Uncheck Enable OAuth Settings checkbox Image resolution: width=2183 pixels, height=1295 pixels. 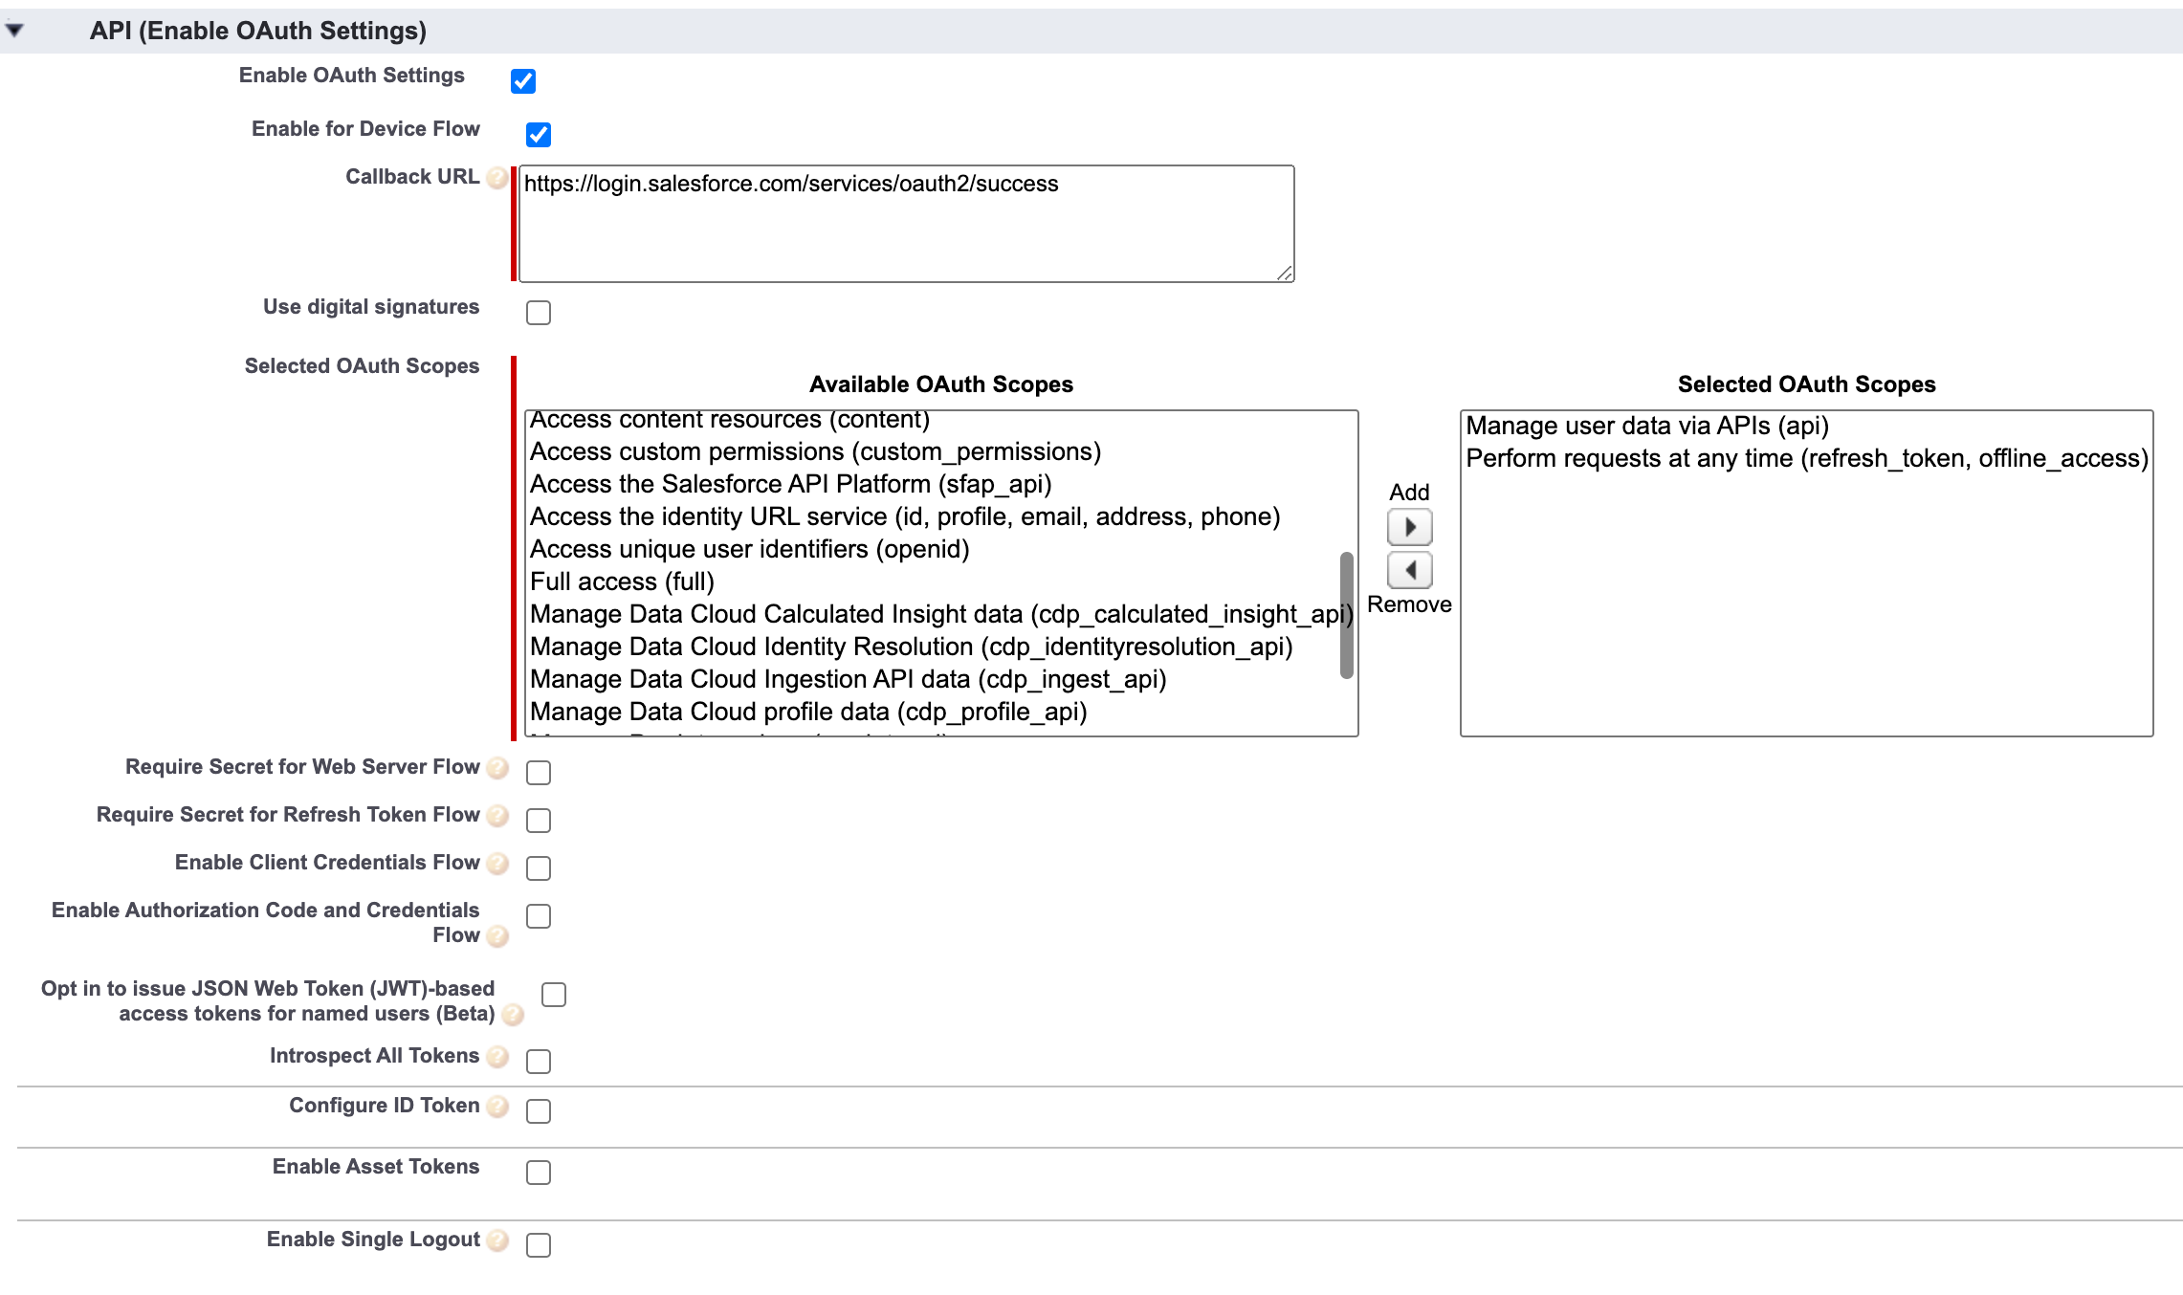523,81
